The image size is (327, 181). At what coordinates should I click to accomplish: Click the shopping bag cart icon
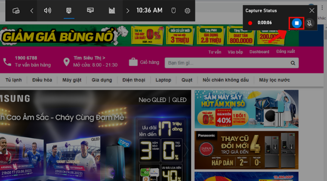(133, 62)
